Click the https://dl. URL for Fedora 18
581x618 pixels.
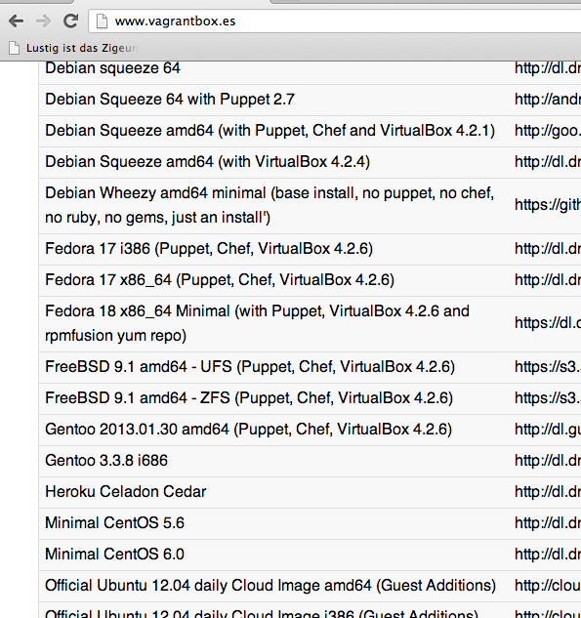pos(548,323)
